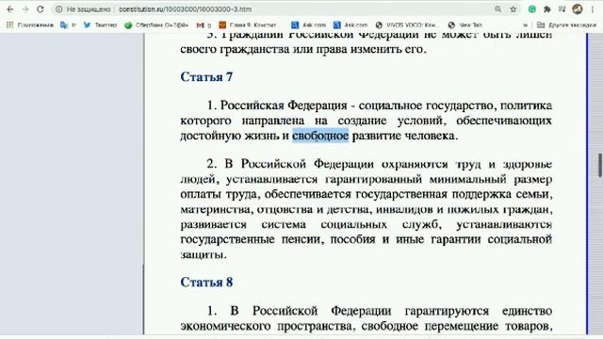
Task: Bookmark this page with the star icon
Action: click(513, 9)
